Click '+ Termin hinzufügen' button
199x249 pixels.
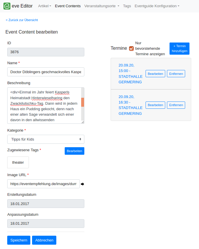tap(179, 49)
